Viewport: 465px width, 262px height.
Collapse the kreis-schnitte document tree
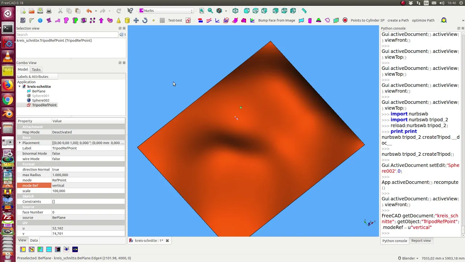pyautogui.click(x=20, y=87)
